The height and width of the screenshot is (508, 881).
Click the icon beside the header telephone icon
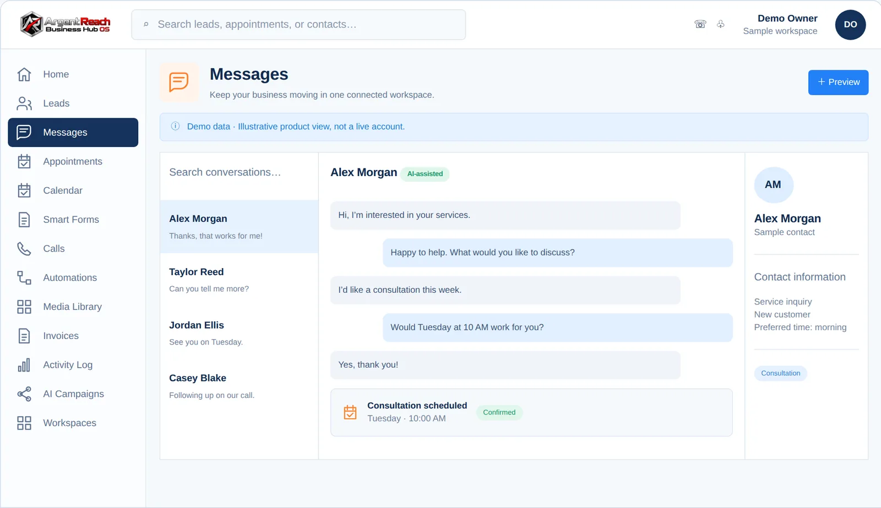click(x=721, y=24)
